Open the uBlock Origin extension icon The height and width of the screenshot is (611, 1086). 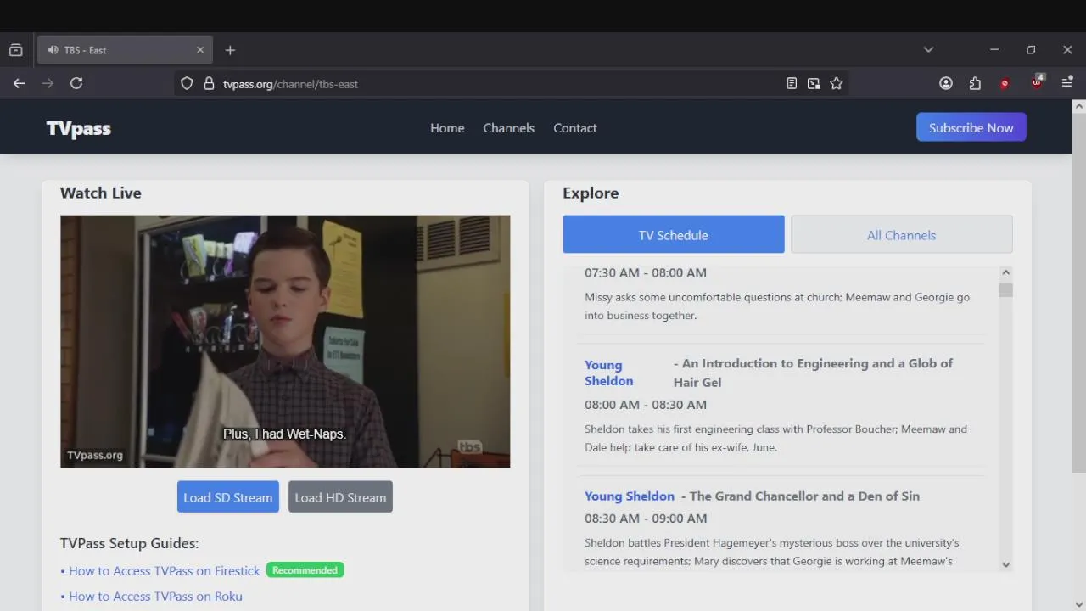pyautogui.click(x=1037, y=82)
